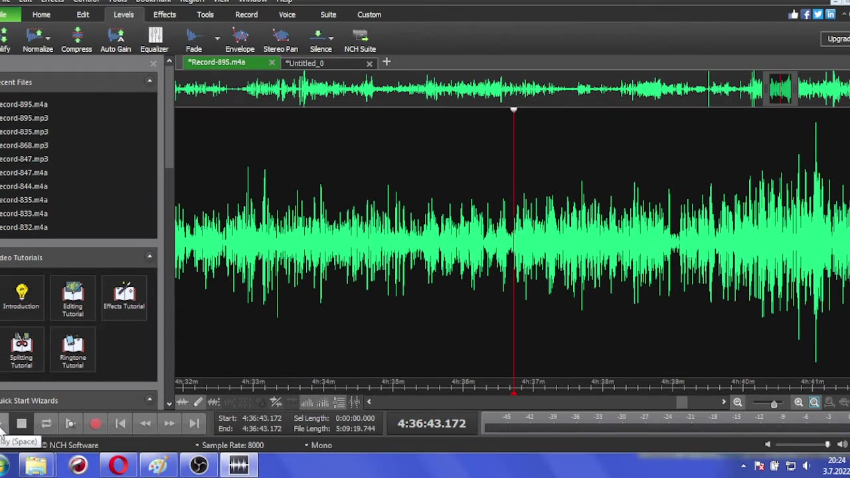
Task: Share on Twitter
Action: [818, 14]
